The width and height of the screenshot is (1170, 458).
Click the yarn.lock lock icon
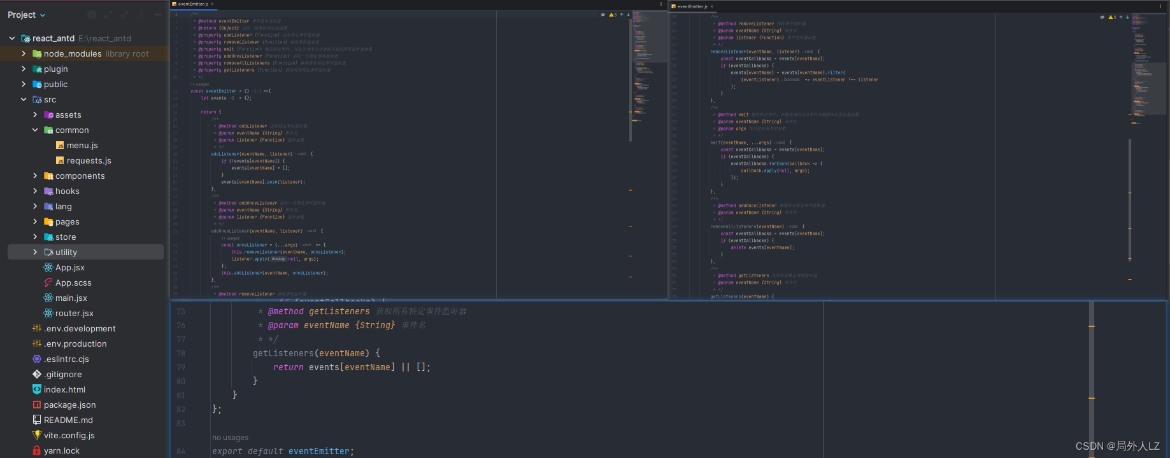tap(37, 450)
